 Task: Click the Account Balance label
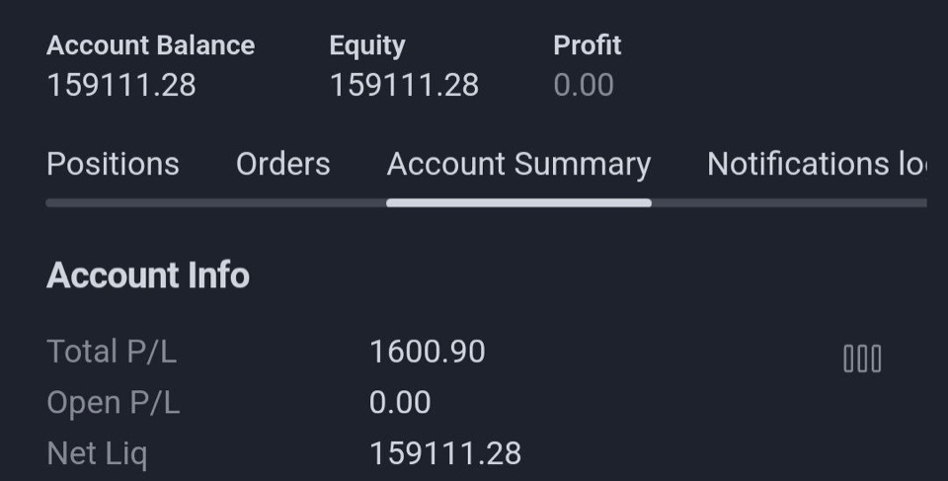point(150,45)
